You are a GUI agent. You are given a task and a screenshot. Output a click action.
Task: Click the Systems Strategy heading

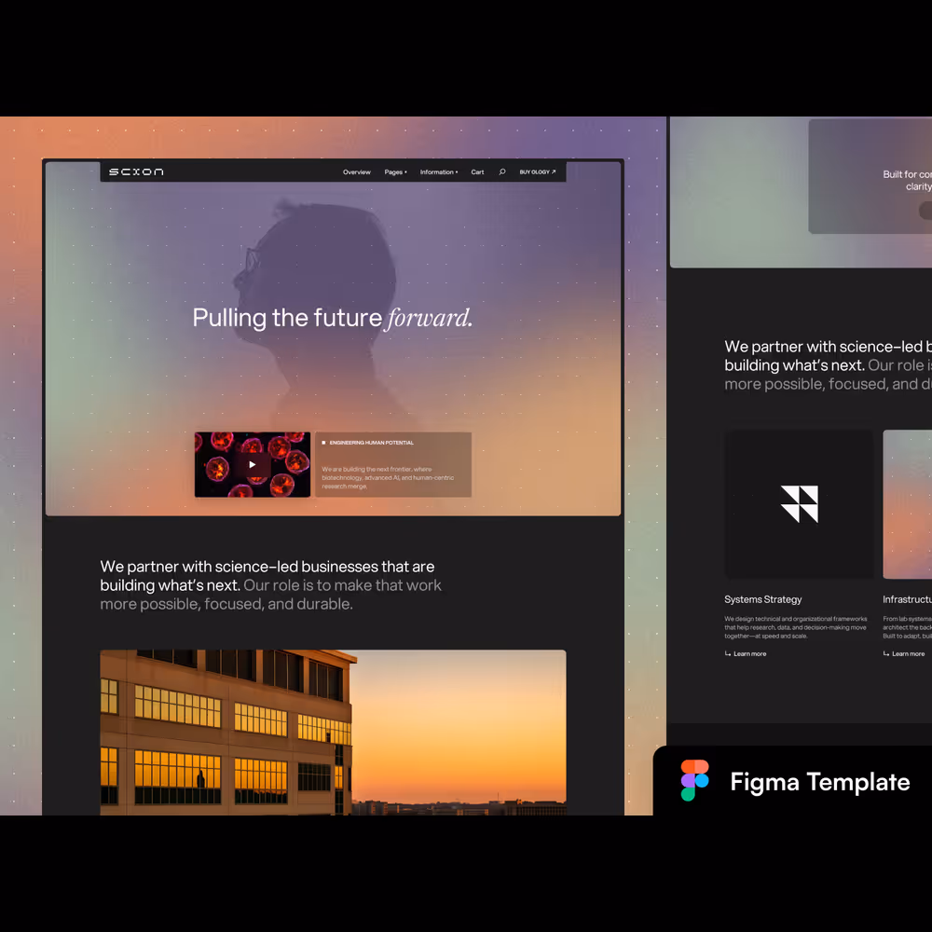point(762,599)
